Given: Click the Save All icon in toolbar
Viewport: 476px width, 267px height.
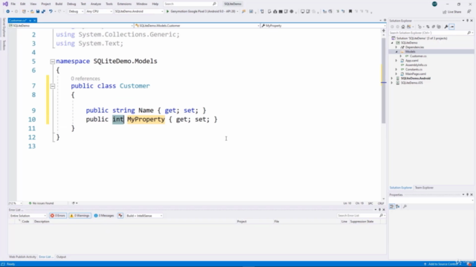Looking at the screenshot, I should point(43,12).
